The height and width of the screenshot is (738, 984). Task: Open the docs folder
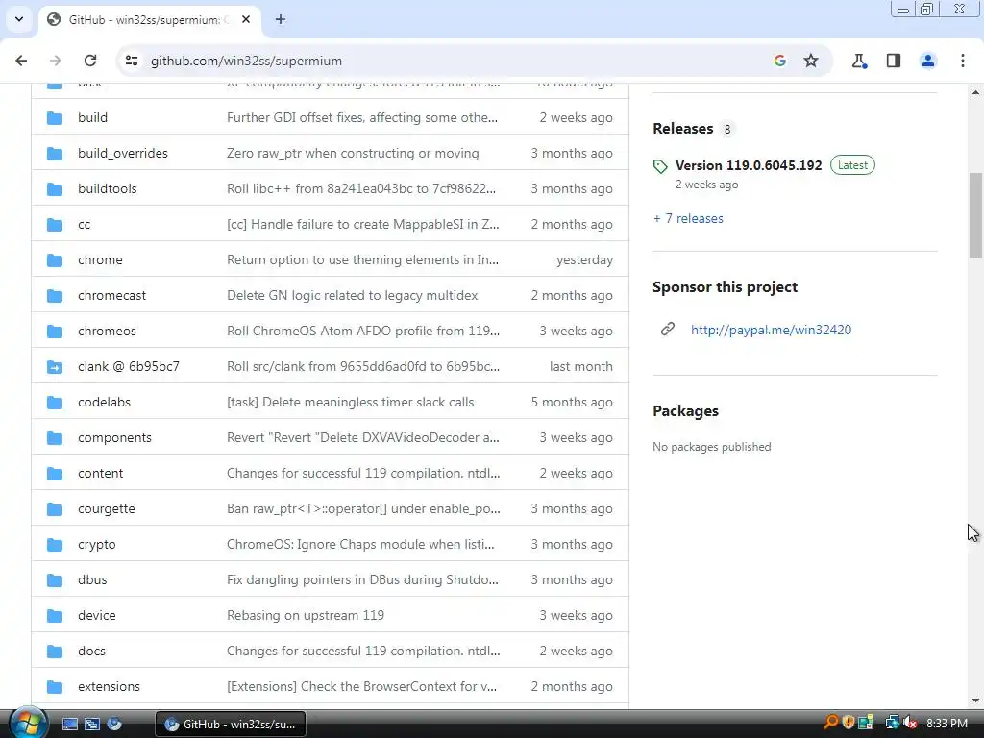(91, 651)
